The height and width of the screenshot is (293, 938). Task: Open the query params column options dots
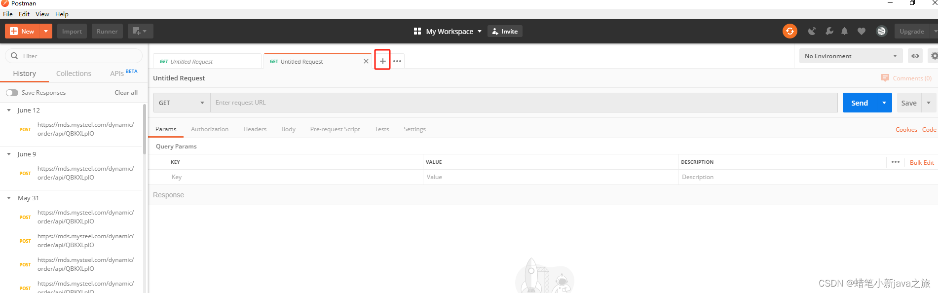click(896, 162)
